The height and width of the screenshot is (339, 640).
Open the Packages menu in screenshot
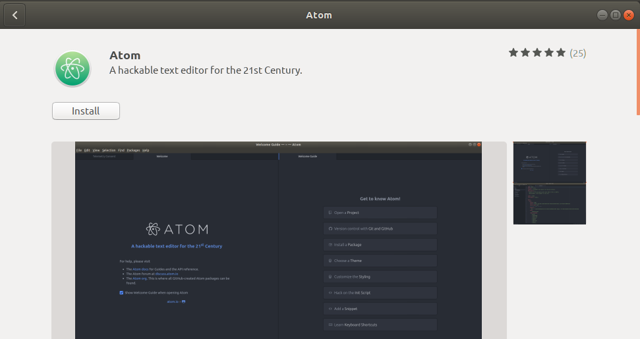(x=132, y=150)
